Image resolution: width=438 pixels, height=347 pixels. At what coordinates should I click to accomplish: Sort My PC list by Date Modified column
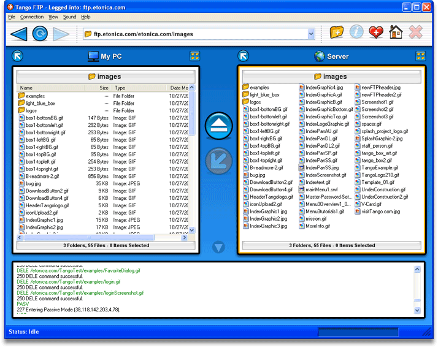tap(178, 88)
